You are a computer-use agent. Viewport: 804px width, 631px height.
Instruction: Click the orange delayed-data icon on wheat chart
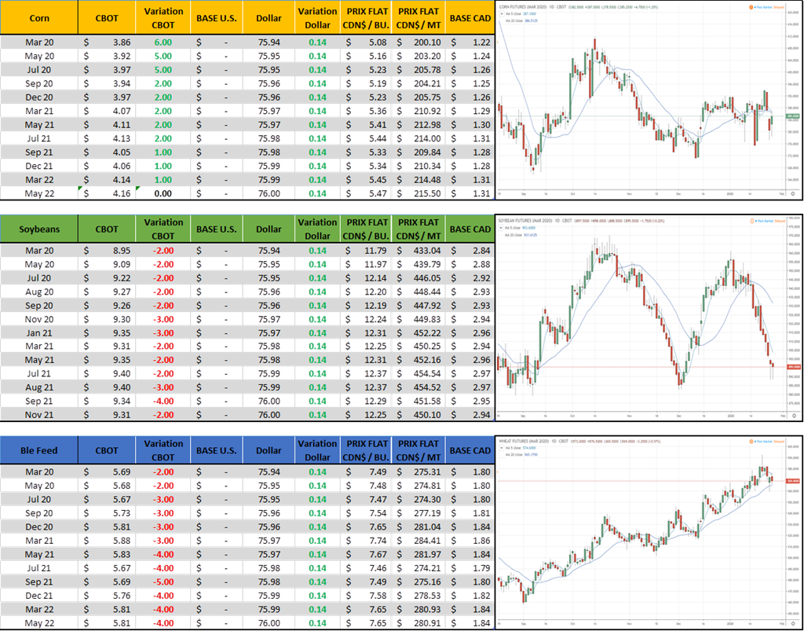click(751, 440)
